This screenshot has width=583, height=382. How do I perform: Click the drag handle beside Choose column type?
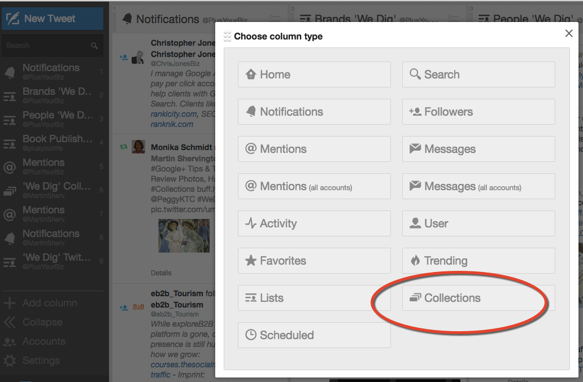[x=227, y=36]
